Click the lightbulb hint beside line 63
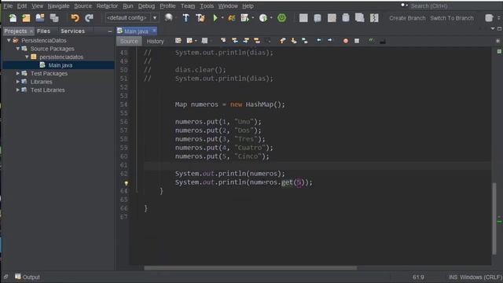The width and height of the screenshot is (503, 283). click(x=126, y=183)
